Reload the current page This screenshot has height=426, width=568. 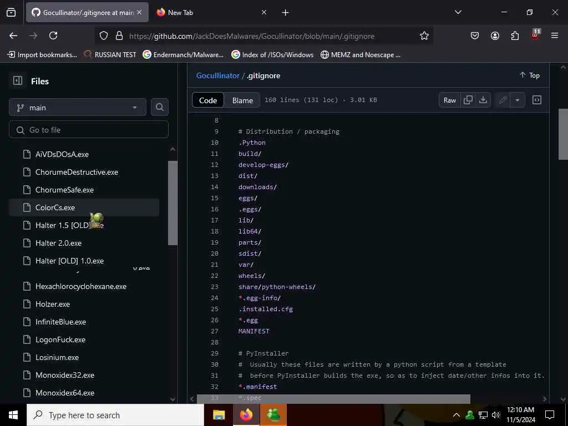[x=53, y=35]
